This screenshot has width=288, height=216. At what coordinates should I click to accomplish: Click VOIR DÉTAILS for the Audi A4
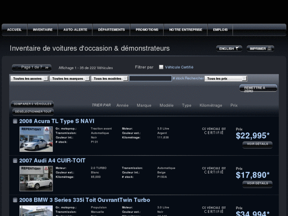[x=257, y=184]
